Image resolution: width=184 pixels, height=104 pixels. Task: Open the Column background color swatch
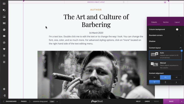177,29
